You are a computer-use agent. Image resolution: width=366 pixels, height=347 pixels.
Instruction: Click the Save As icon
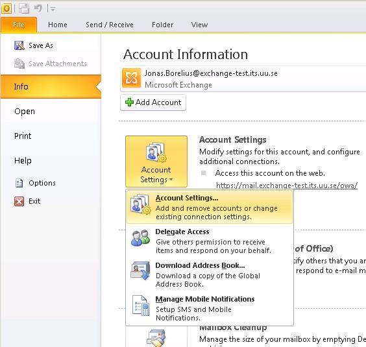(x=19, y=45)
